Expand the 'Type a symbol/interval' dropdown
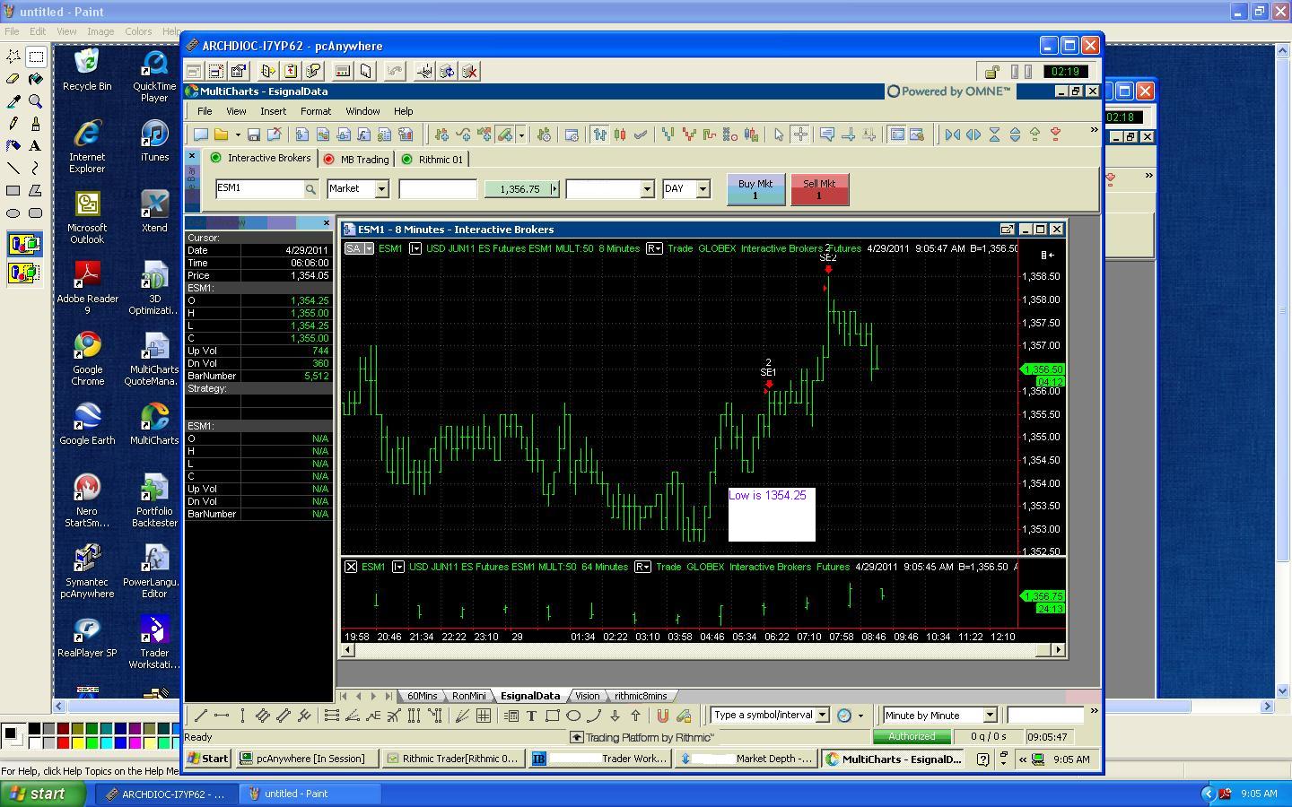 tap(822, 716)
